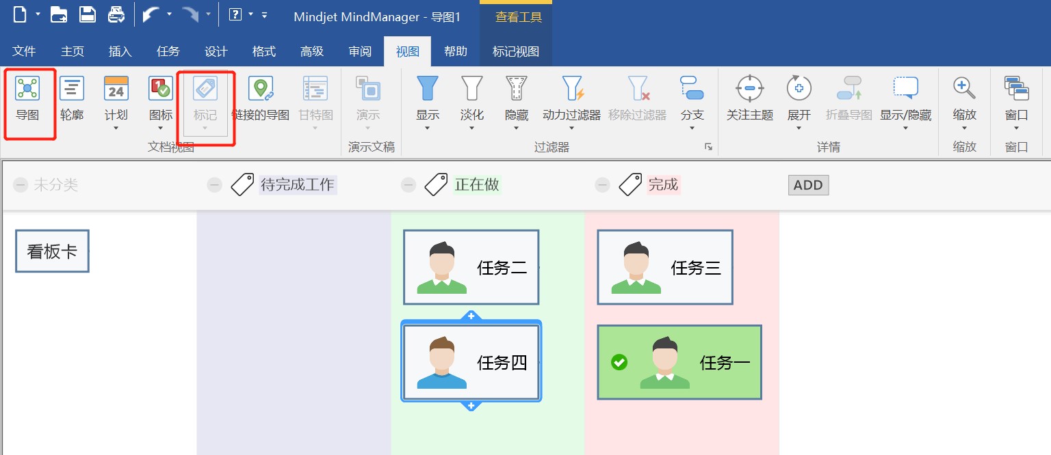The height and width of the screenshot is (455, 1051).
Task: Click the print icon in quick access toolbar
Action: click(116, 14)
